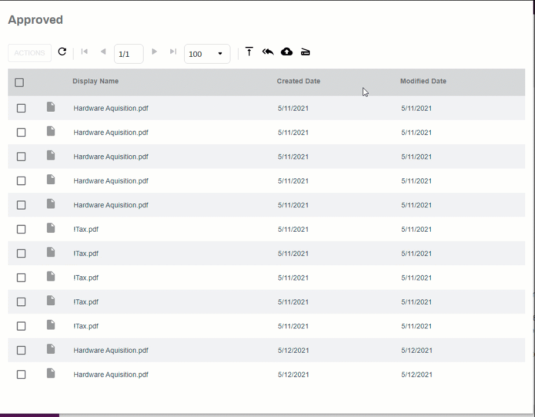The width and height of the screenshot is (535, 417).
Task: Check the first !Tax.pdf row checkbox
Action: [x=21, y=229]
